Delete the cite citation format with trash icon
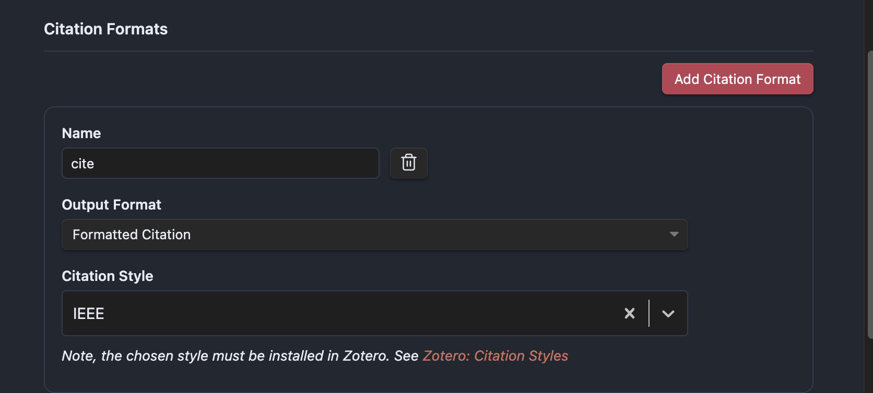The height and width of the screenshot is (393, 873). [409, 163]
